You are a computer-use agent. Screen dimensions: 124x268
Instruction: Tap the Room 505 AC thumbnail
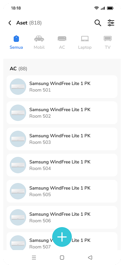click(18, 191)
